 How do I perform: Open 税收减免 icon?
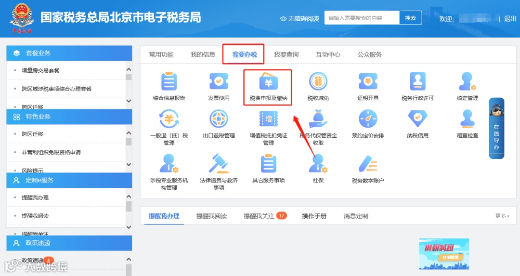pyautogui.click(x=318, y=81)
